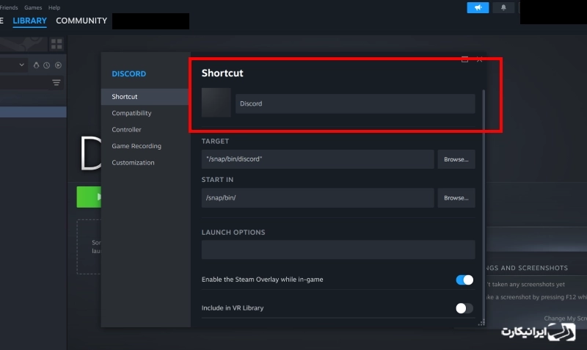This screenshot has height=350, width=587.
Task: Browse for the START IN folder
Action: (x=456, y=198)
